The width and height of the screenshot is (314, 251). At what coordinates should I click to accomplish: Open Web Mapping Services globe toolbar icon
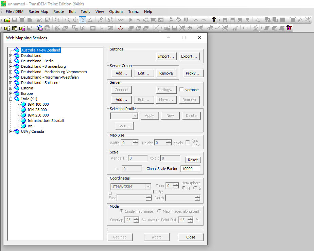pyautogui.click(x=40, y=28)
